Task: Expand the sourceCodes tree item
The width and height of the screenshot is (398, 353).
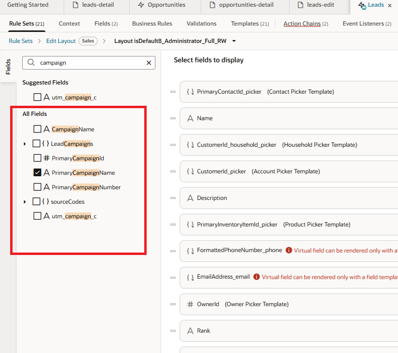Action: [25, 201]
